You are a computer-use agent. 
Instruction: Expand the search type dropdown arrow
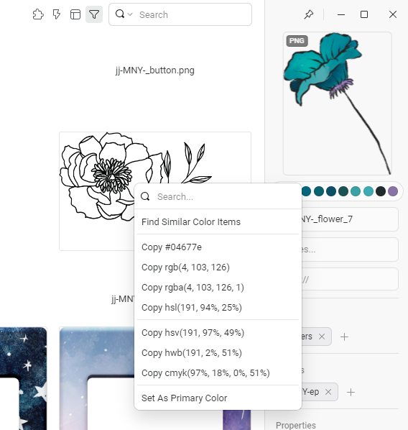pyautogui.click(x=130, y=14)
